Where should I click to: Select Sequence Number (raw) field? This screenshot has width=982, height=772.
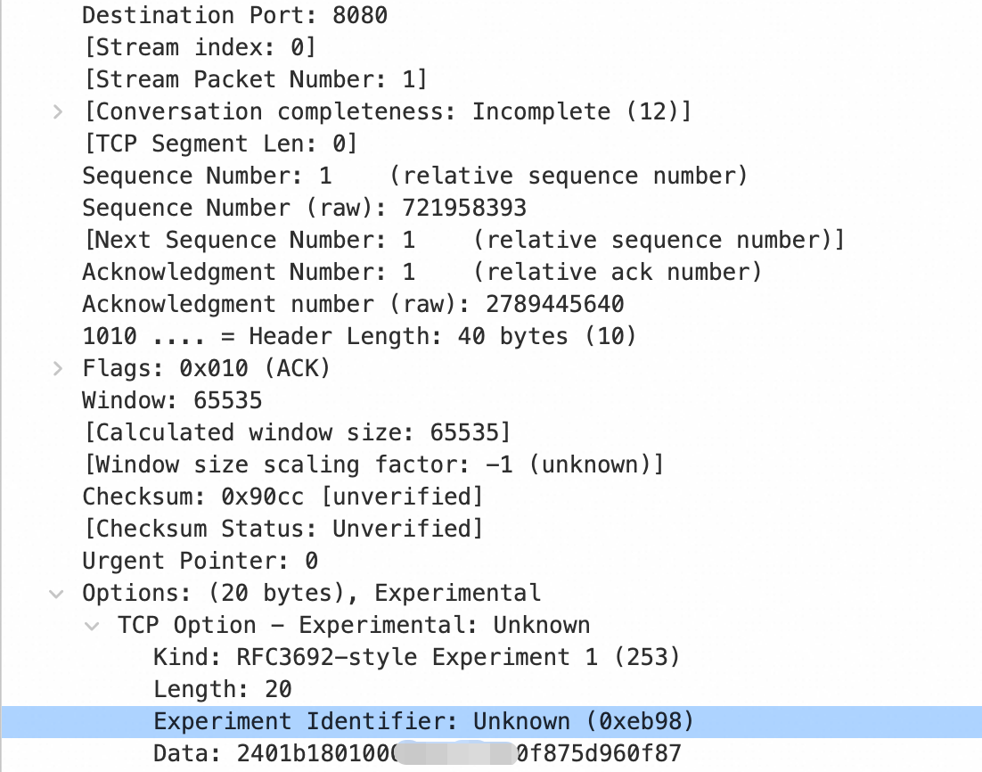point(304,208)
